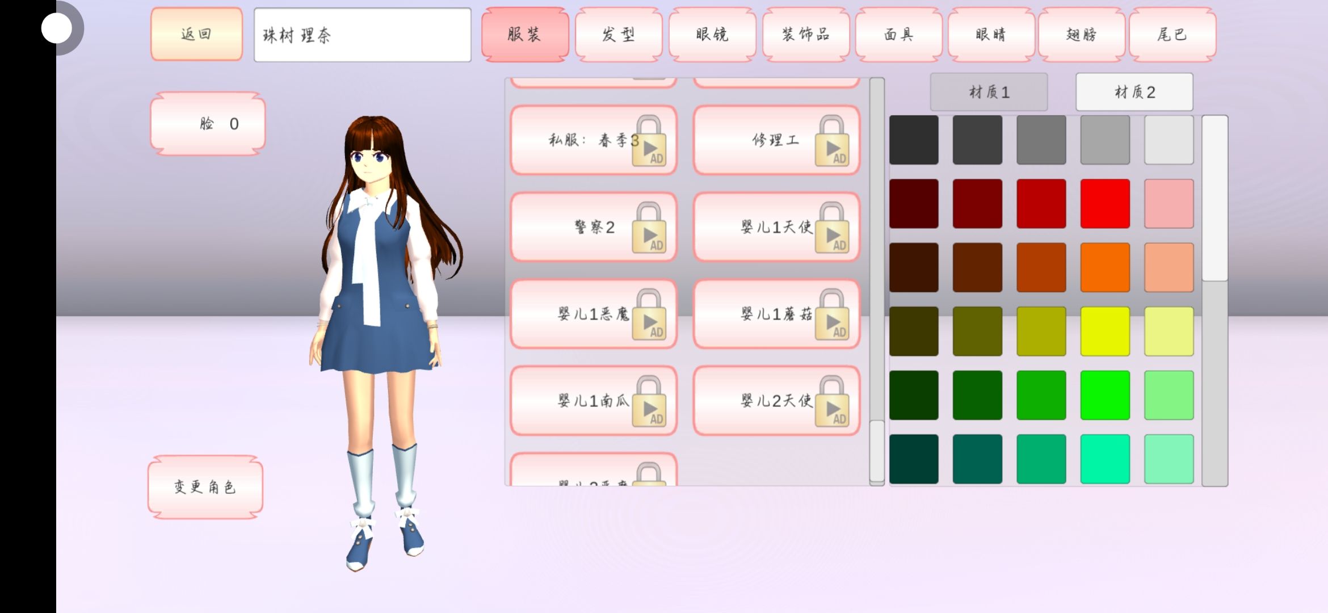Image resolution: width=1328 pixels, height=613 pixels.
Task: Click the clothing list vertical scrollbar
Action: point(877,451)
